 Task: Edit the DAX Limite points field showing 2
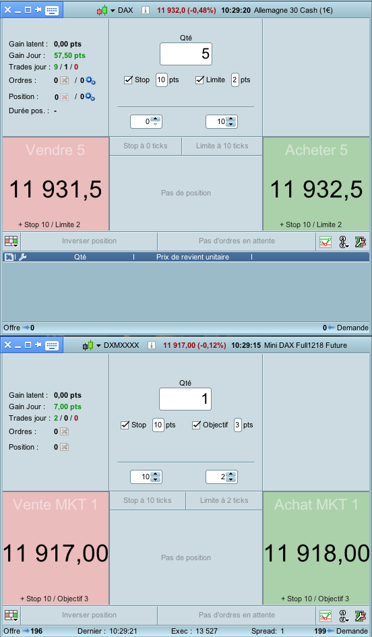235,80
